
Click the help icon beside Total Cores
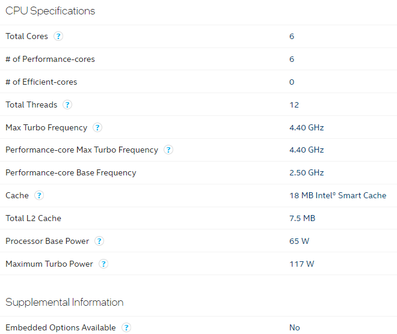click(x=58, y=36)
